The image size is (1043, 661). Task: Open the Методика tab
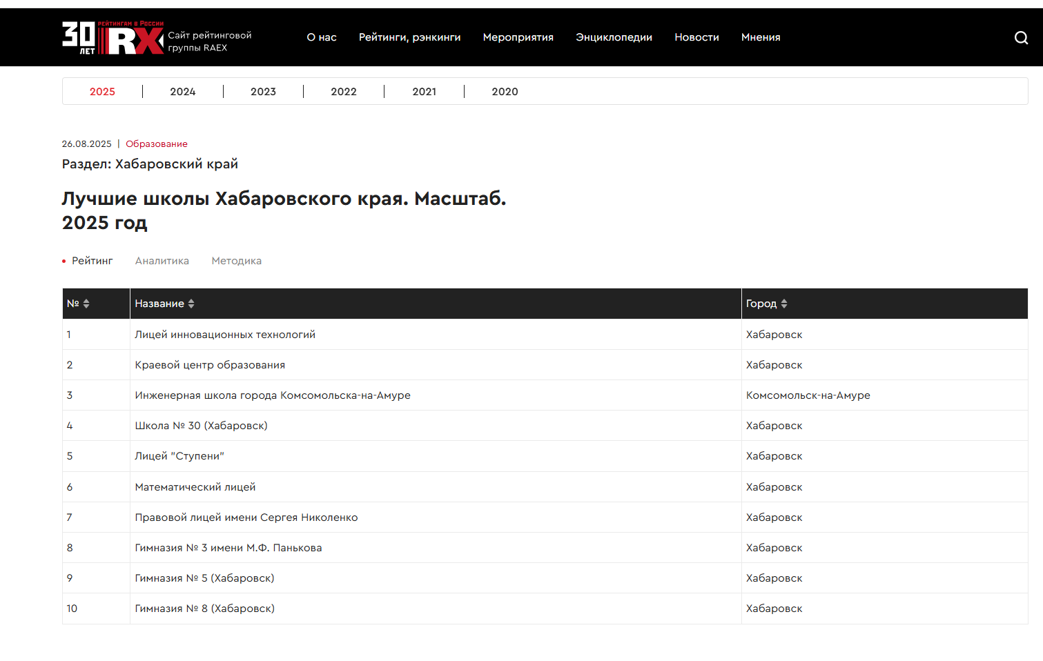pos(236,261)
